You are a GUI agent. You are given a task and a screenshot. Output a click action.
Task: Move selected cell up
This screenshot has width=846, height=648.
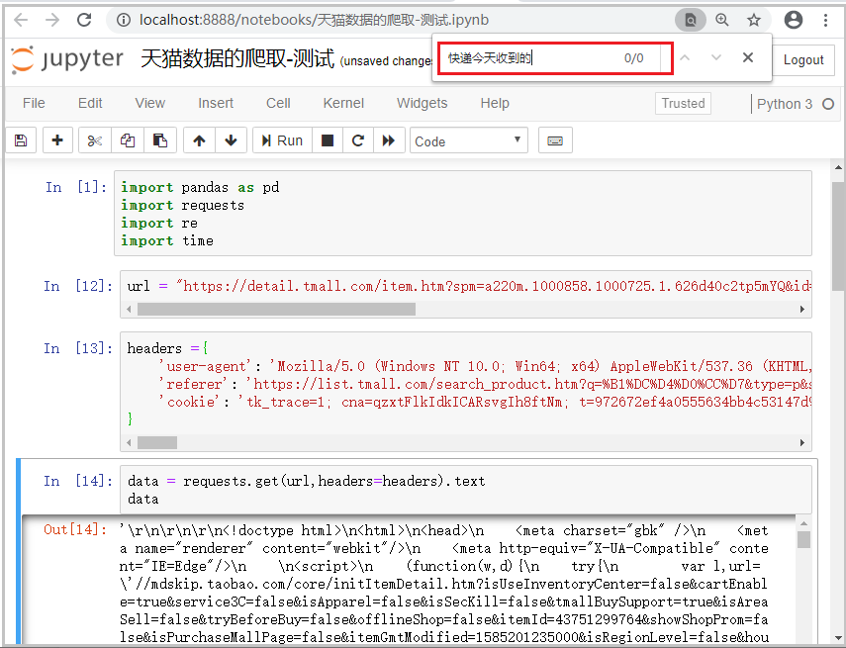[199, 140]
